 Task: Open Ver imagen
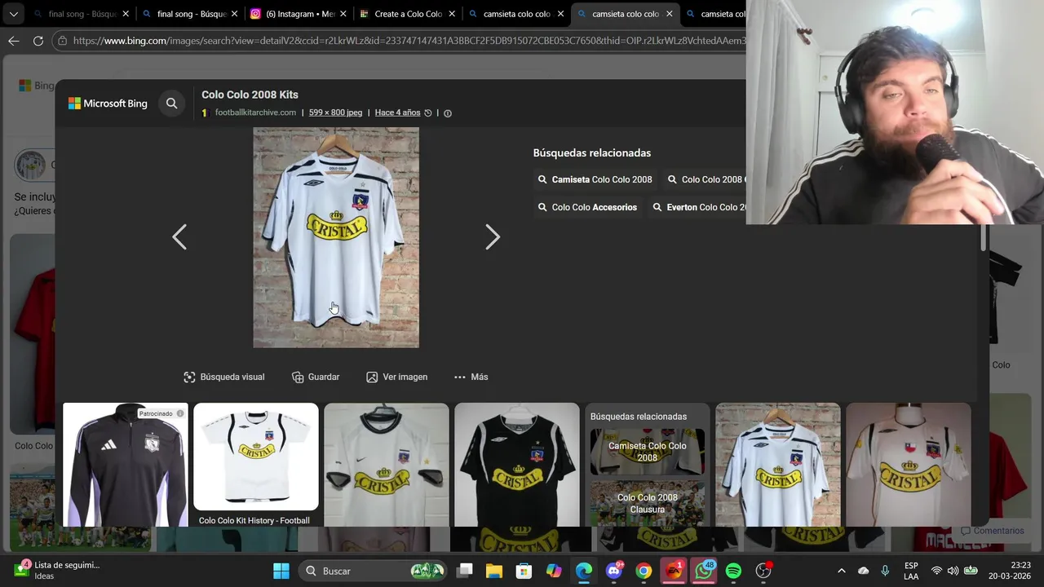[x=396, y=377]
